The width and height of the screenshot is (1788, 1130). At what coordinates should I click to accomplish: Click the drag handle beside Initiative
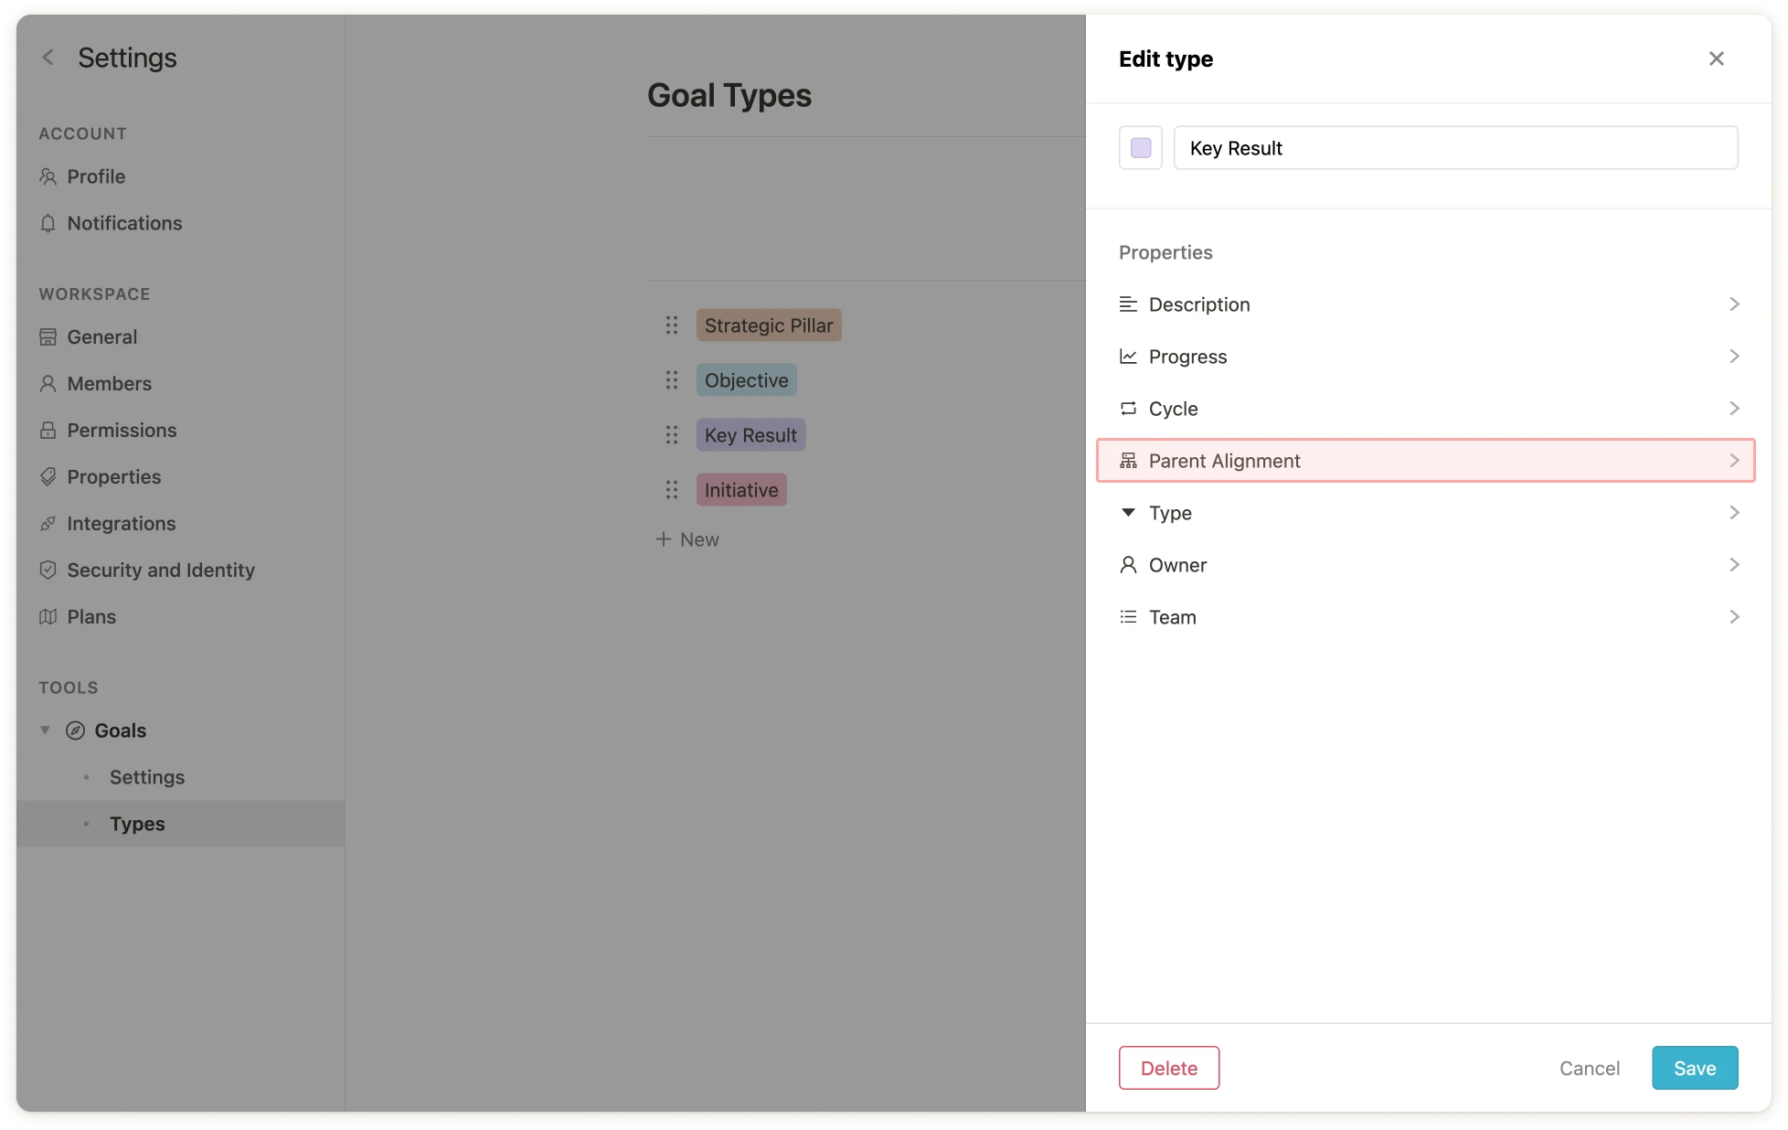click(672, 490)
